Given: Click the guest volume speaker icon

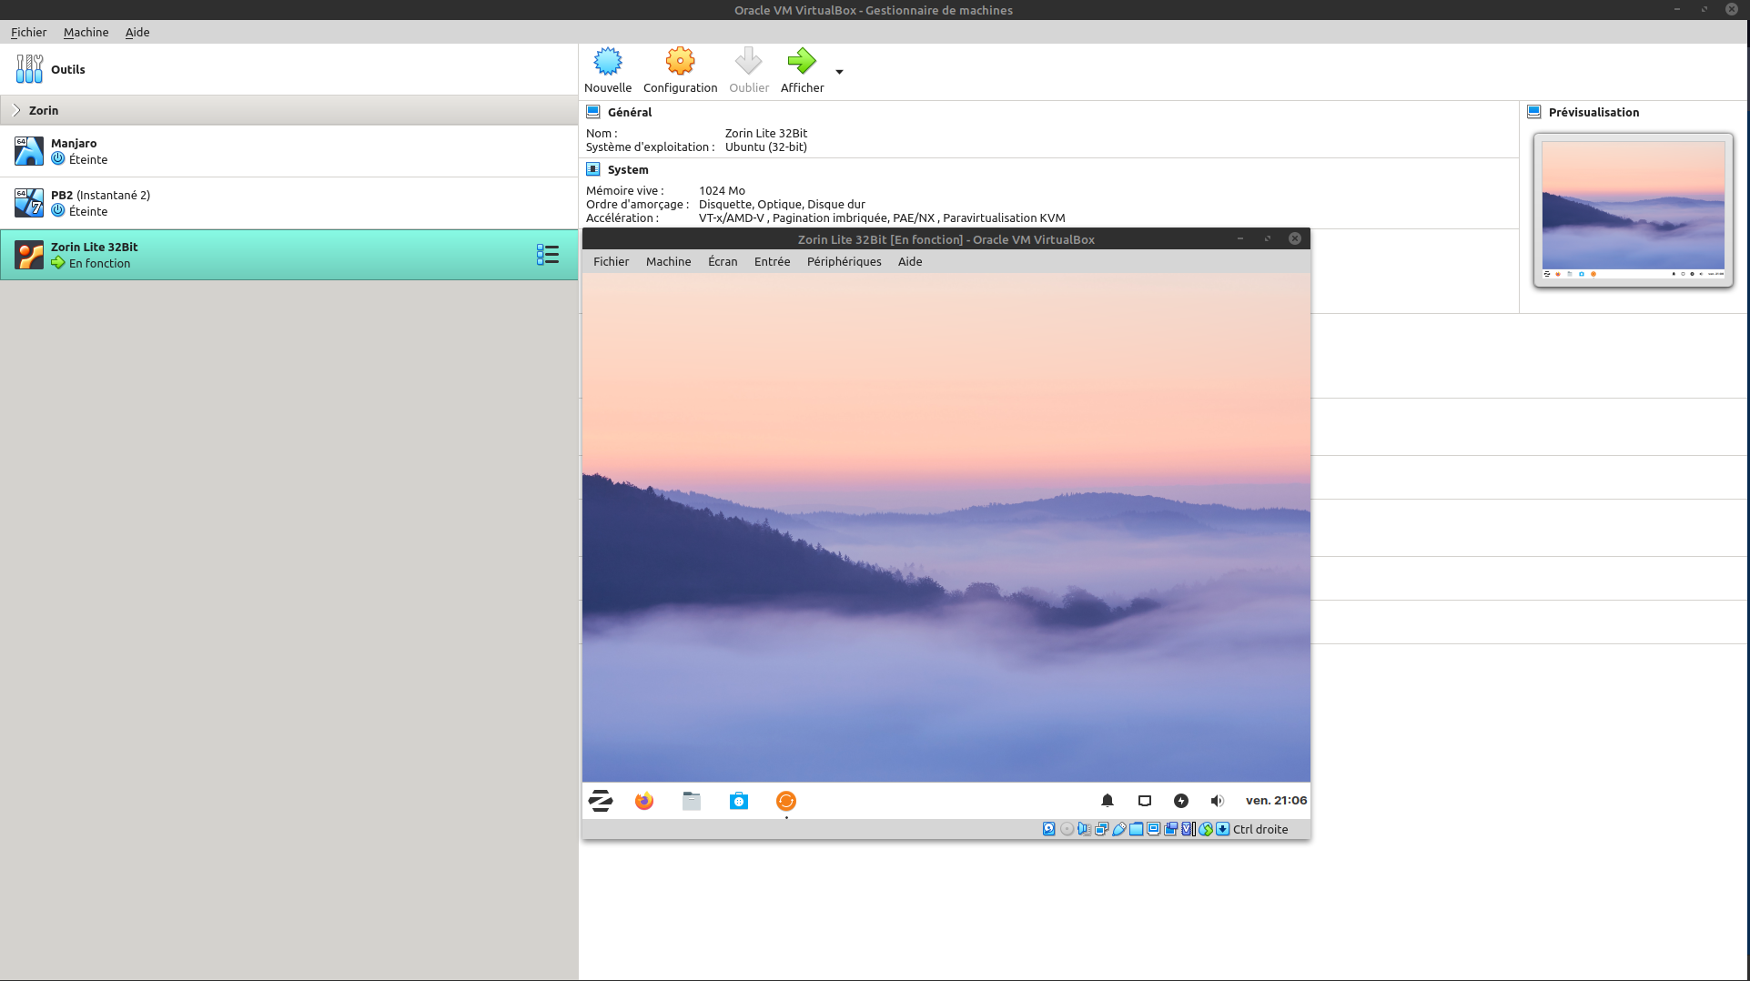Looking at the screenshot, I should point(1217,801).
